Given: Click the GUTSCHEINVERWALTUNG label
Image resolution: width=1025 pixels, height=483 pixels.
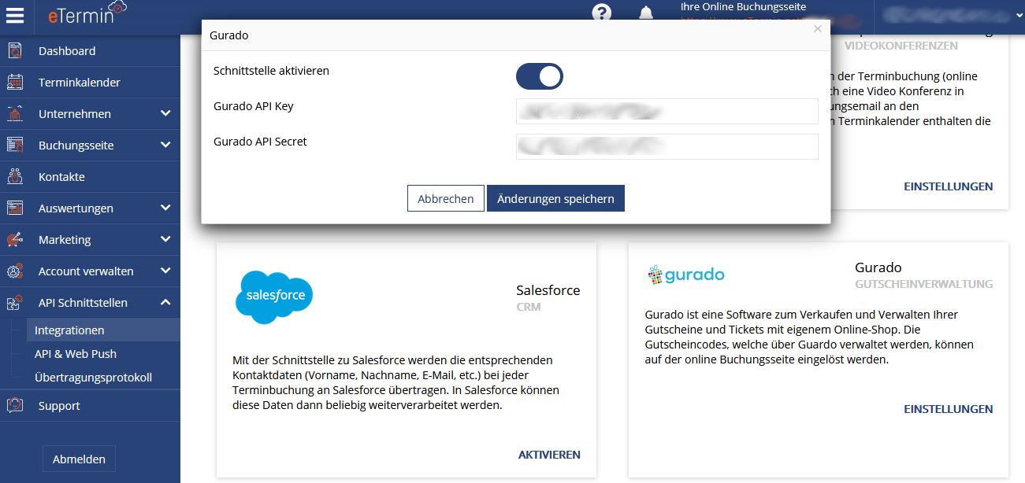Looking at the screenshot, I should [924, 284].
